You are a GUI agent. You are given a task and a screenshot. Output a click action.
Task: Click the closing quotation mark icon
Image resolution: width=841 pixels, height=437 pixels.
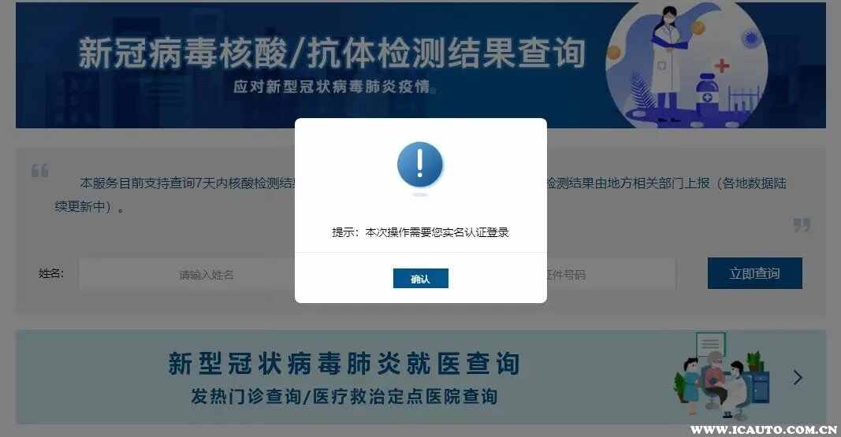point(802,225)
